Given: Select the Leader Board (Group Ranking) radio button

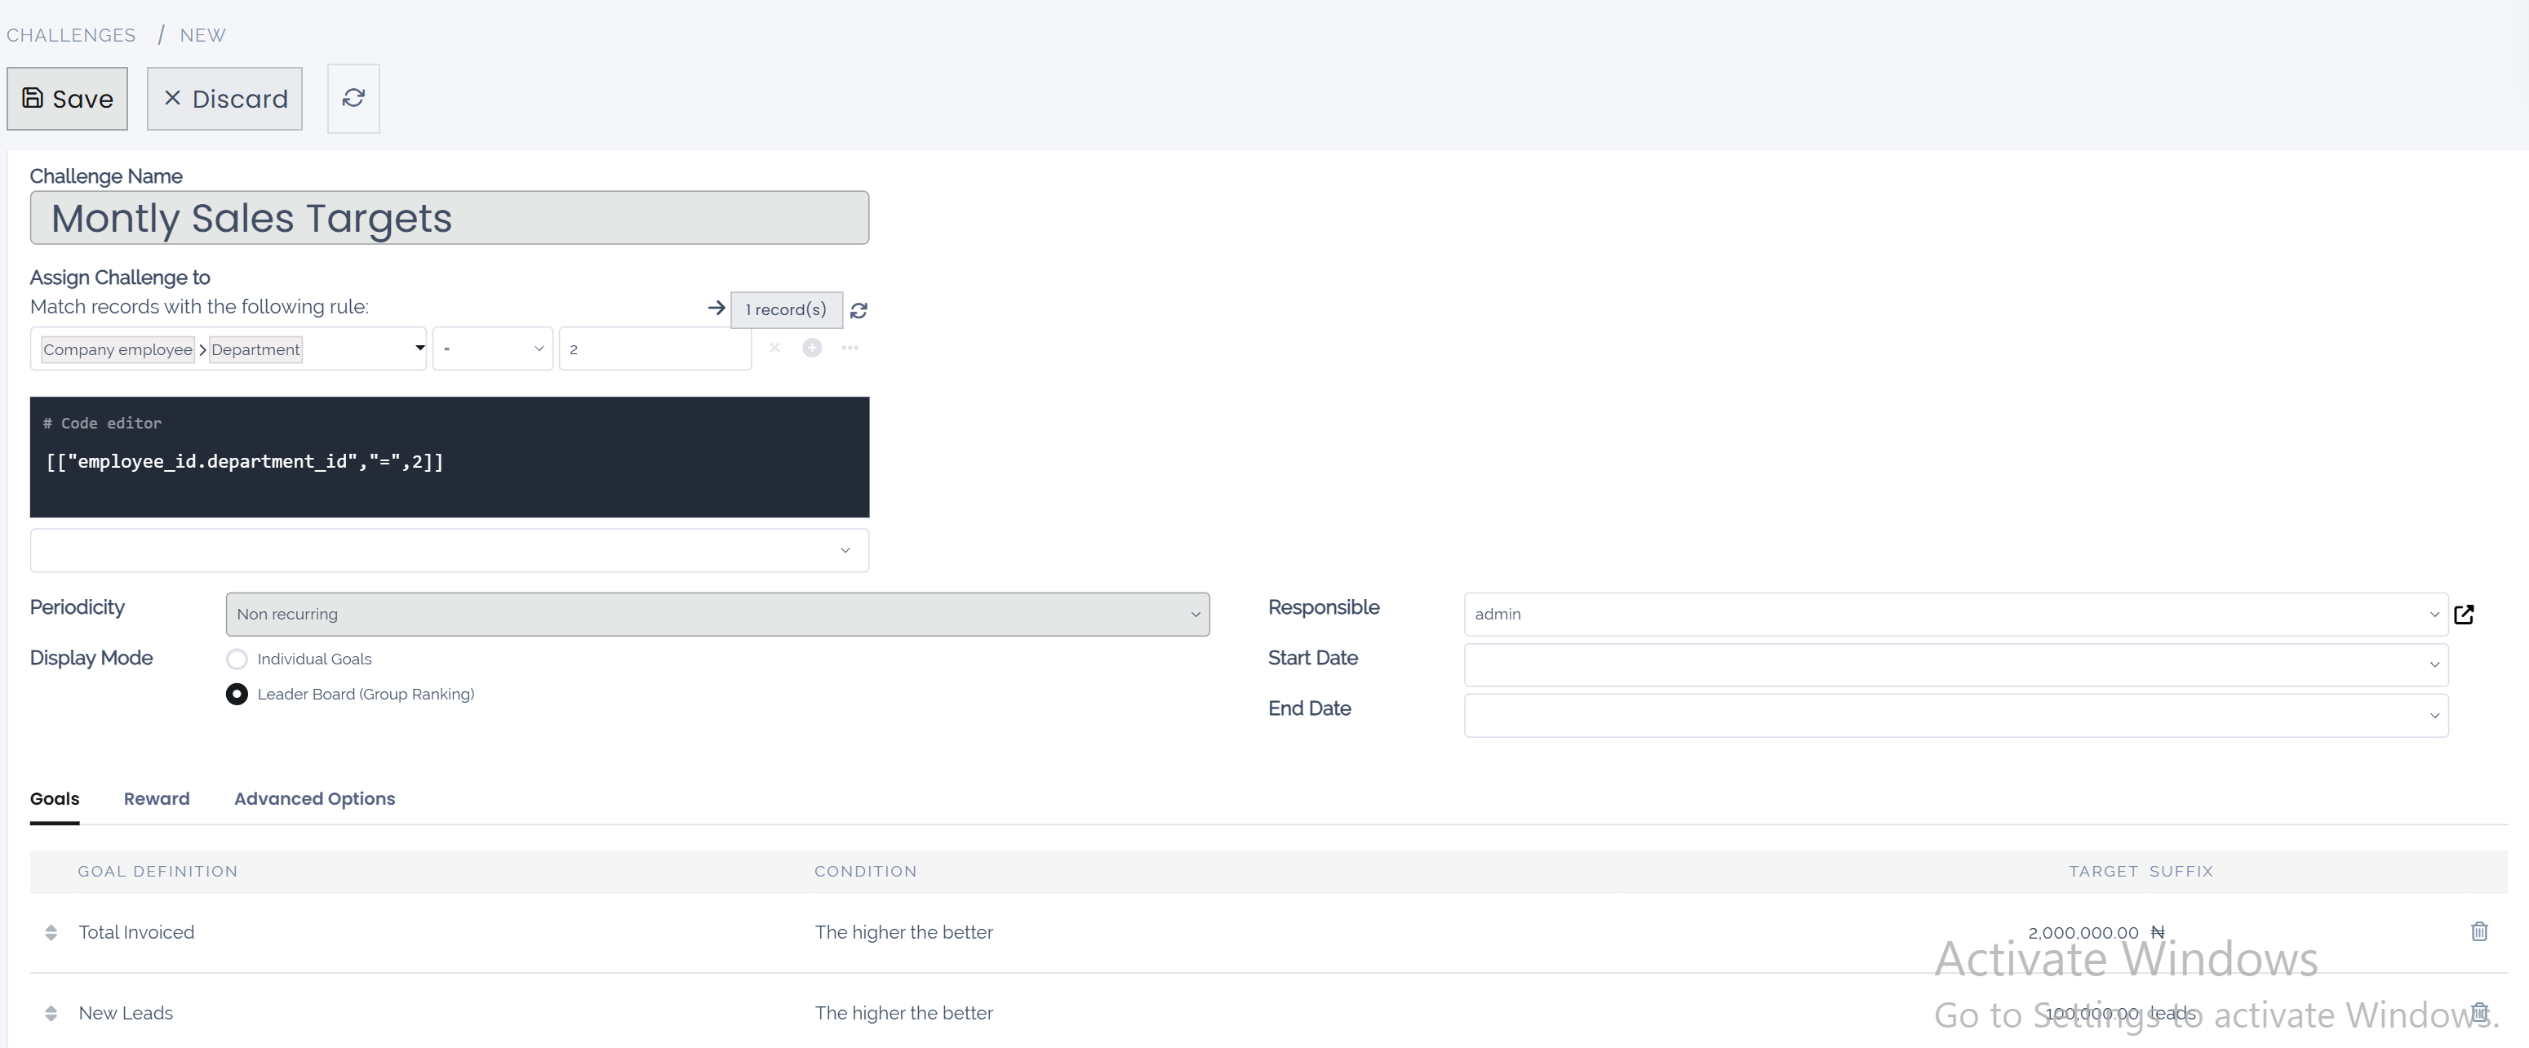Looking at the screenshot, I should [x=236, y=694].
